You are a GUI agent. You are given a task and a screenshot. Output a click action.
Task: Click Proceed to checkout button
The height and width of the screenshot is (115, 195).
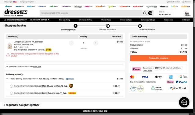159,58
